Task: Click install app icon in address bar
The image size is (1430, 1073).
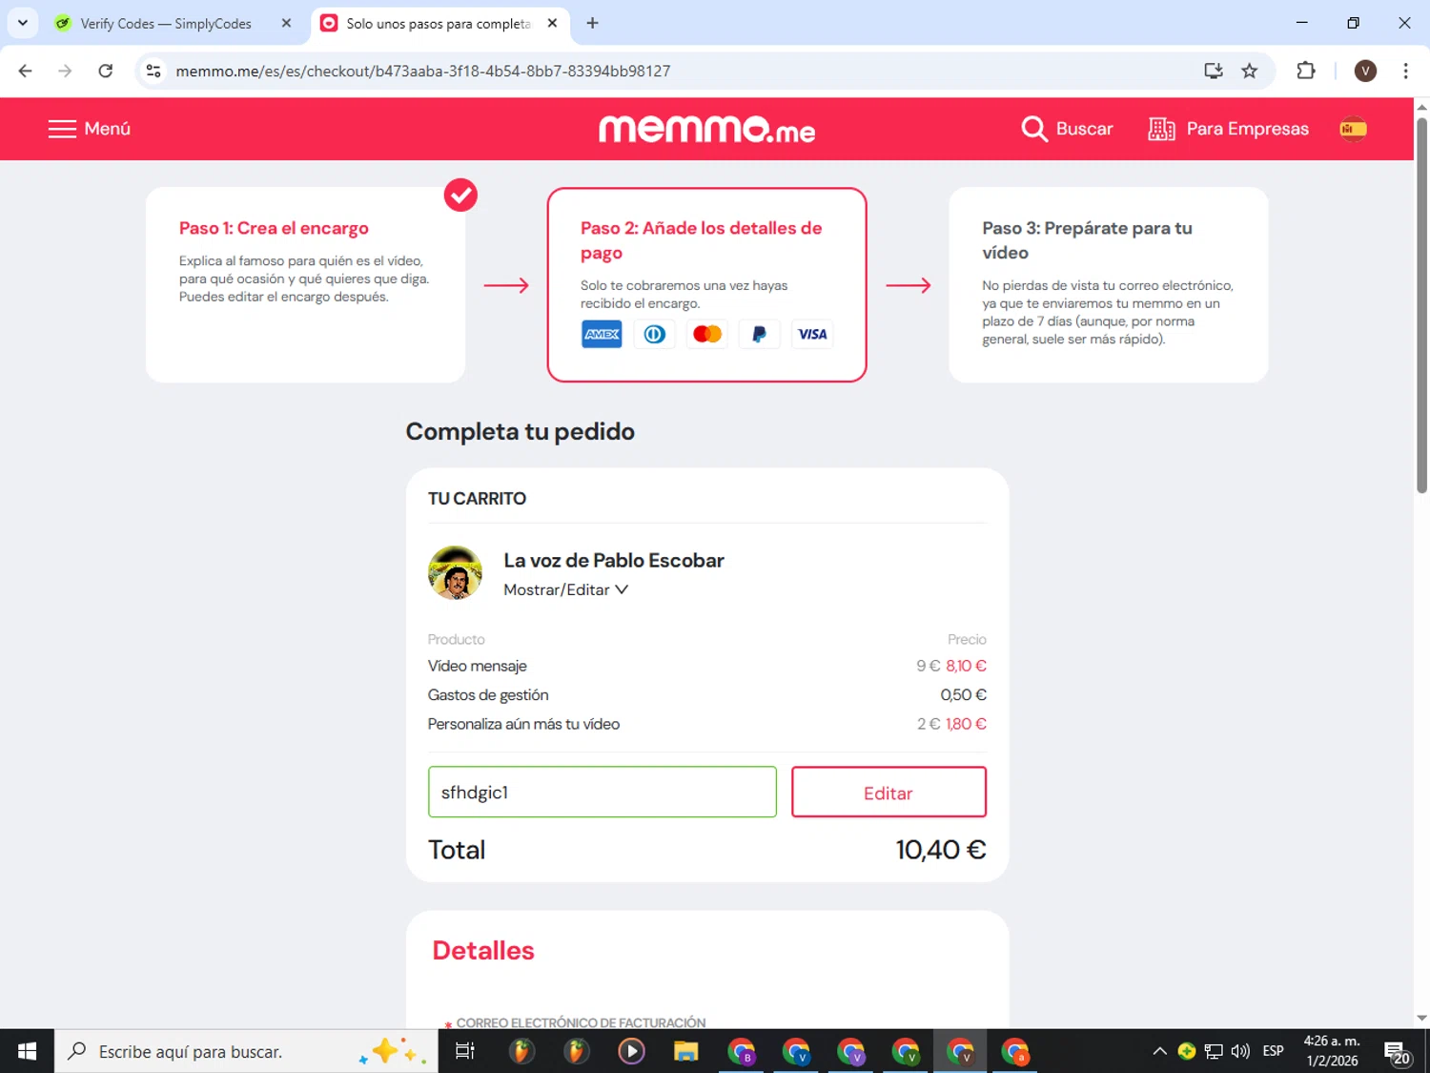Action: 1213,71
